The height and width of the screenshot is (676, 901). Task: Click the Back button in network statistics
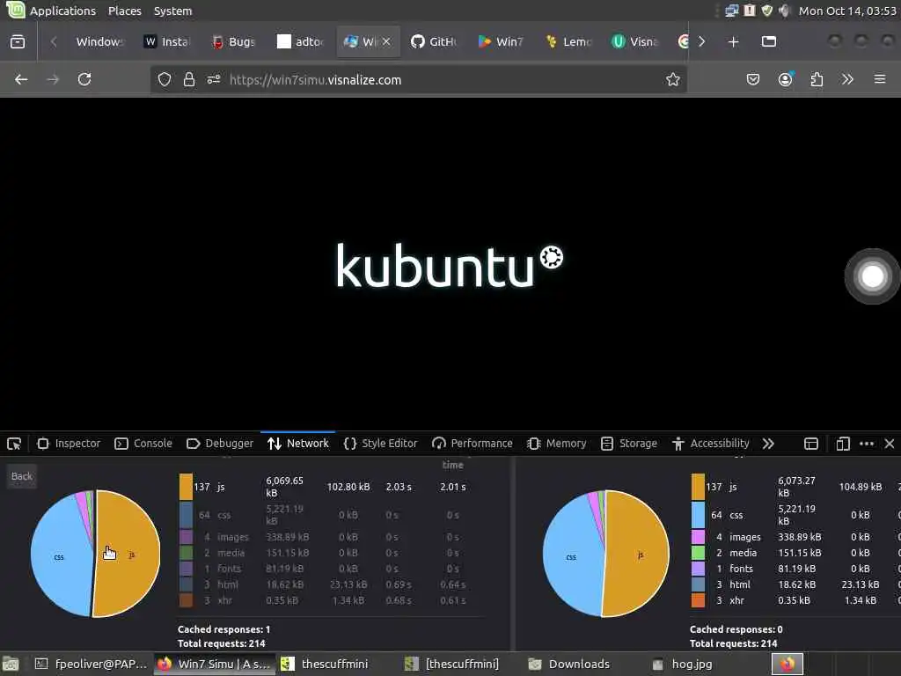pos(22,476)
